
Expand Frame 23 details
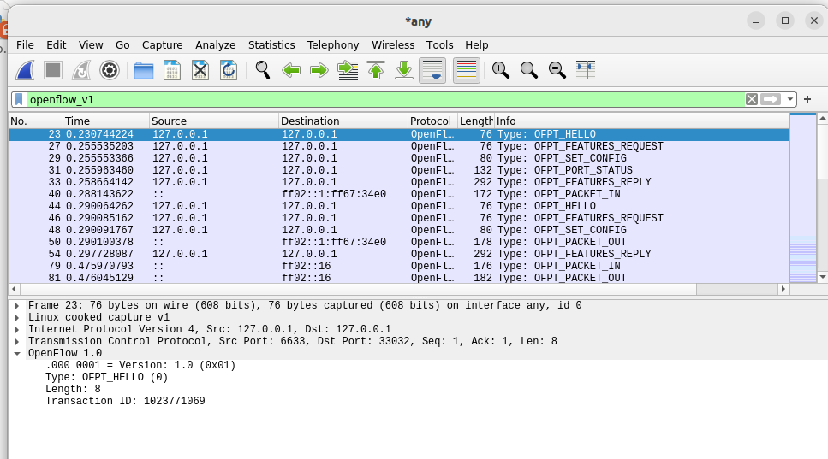(17, 306)
